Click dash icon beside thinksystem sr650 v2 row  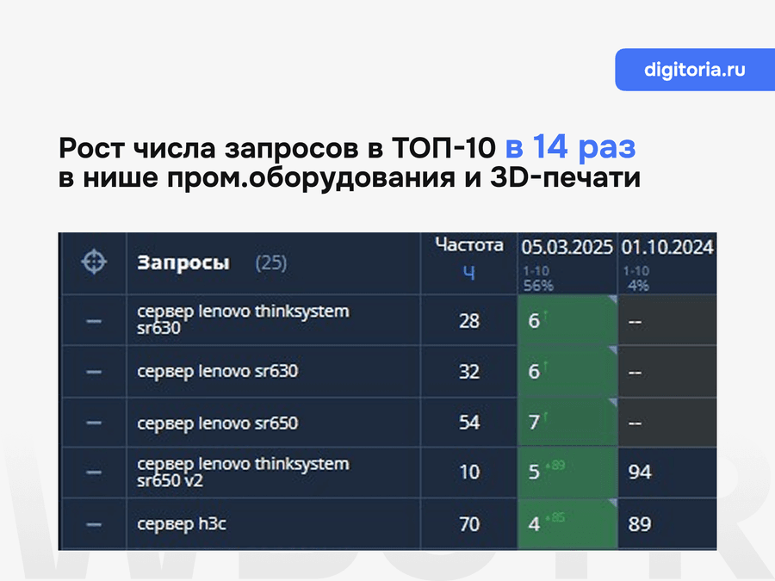click(x=95, y=473)
